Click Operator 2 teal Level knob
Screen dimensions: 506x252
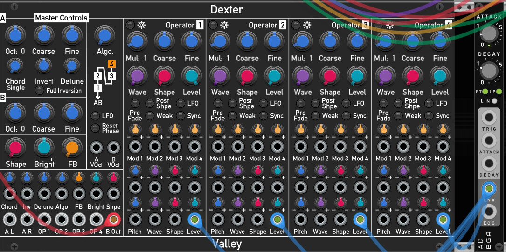click(x=274, y=76)
